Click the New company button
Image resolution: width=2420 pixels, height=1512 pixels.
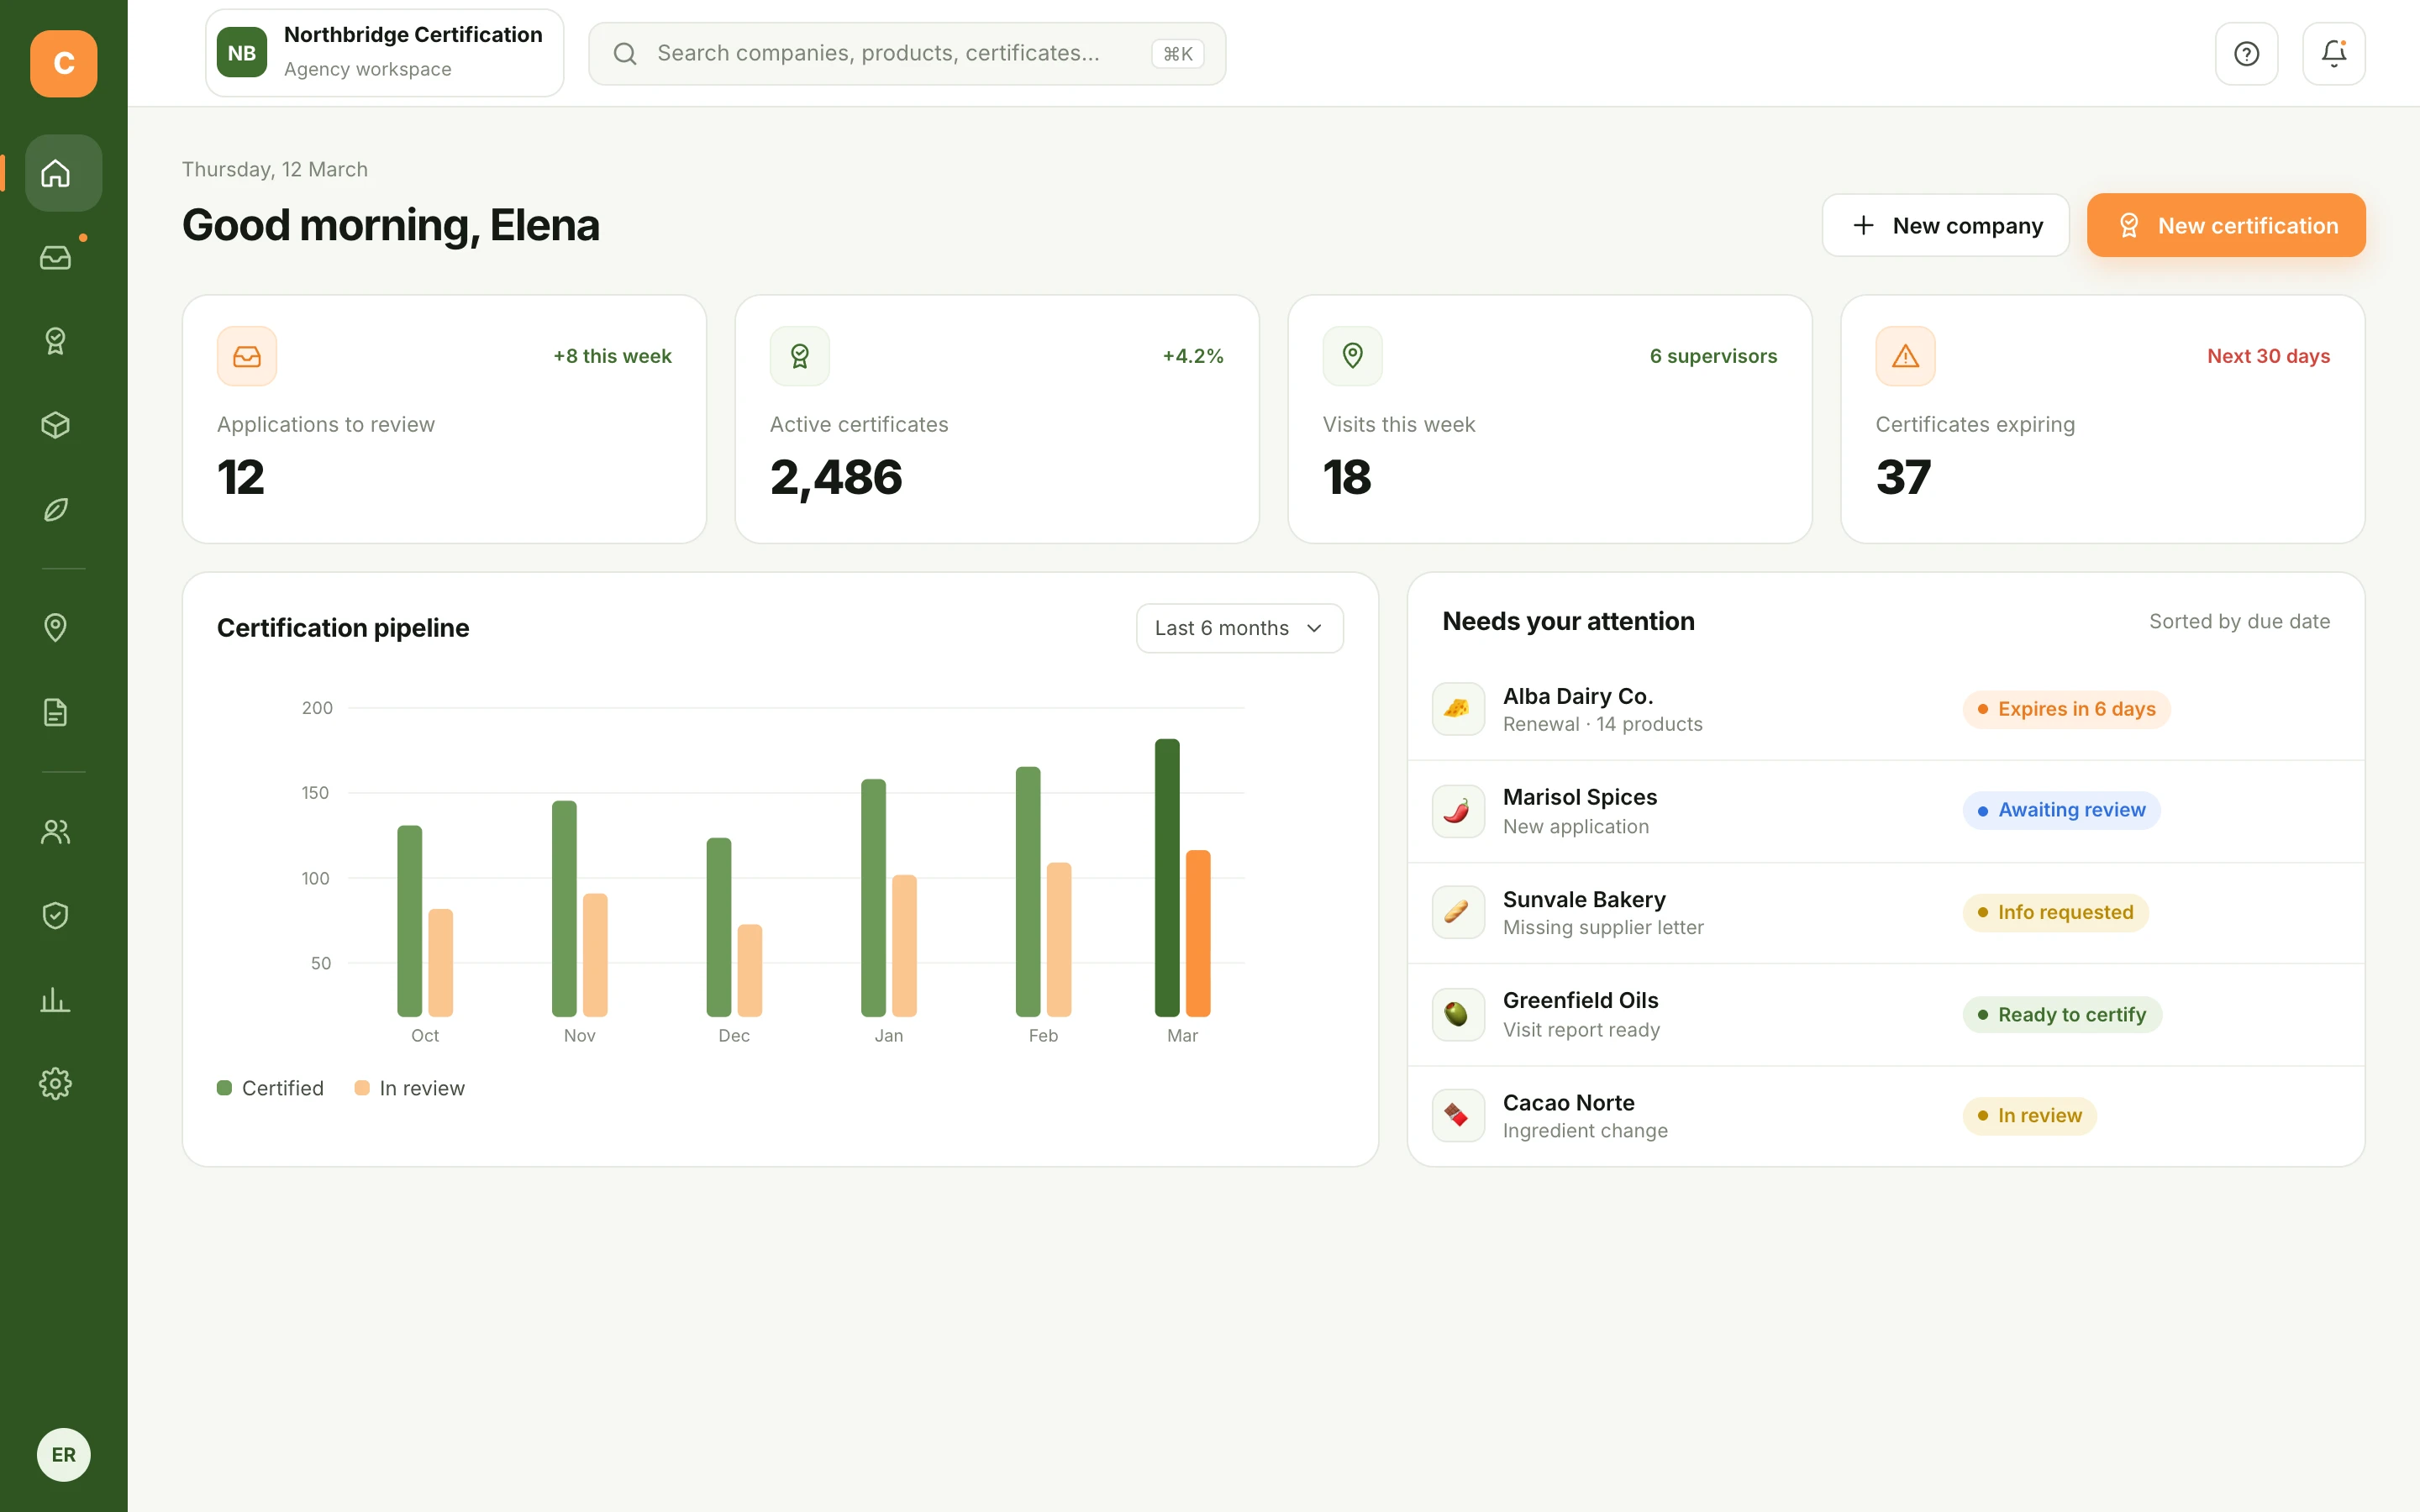coord(1945,225)
